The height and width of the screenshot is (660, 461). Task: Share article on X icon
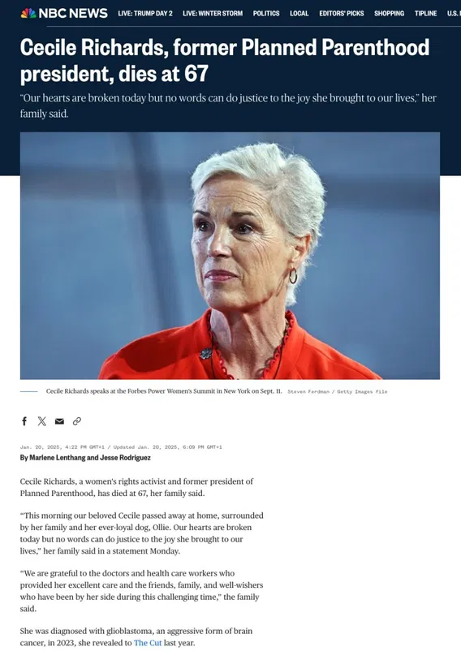41,421
